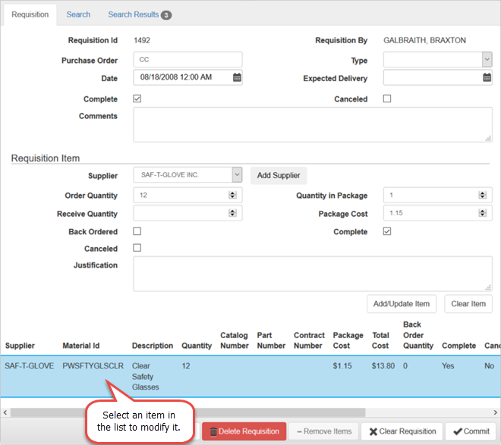This screenshot has width=501, height=445.
Task: Click the Receive Quantity spinner arrows
Action: coord(232,214)
